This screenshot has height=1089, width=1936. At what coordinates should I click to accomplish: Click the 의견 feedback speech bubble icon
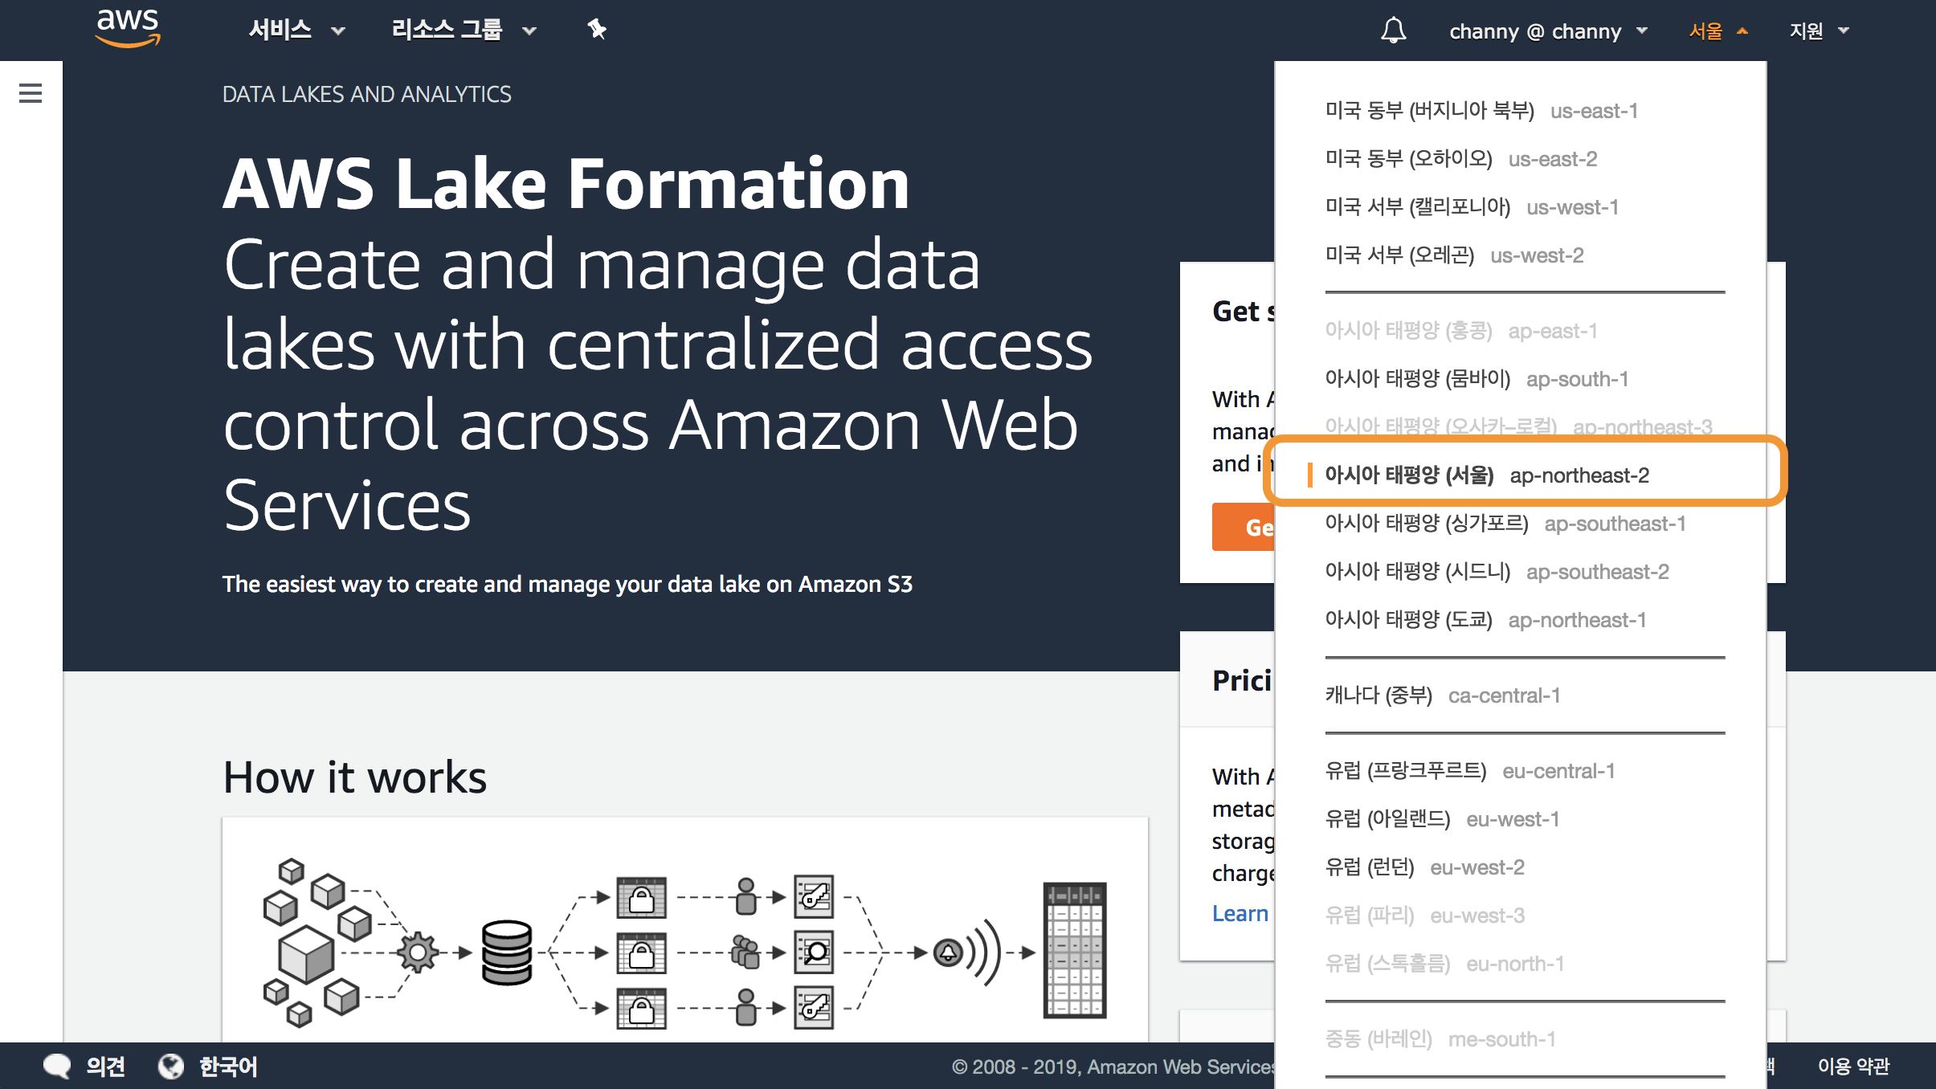point(57,1066)
